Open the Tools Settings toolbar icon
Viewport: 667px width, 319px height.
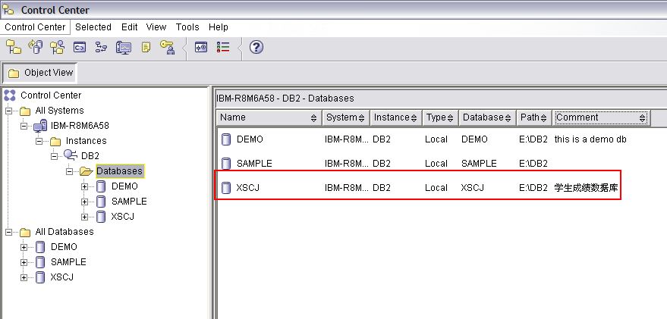pos(201,47)
